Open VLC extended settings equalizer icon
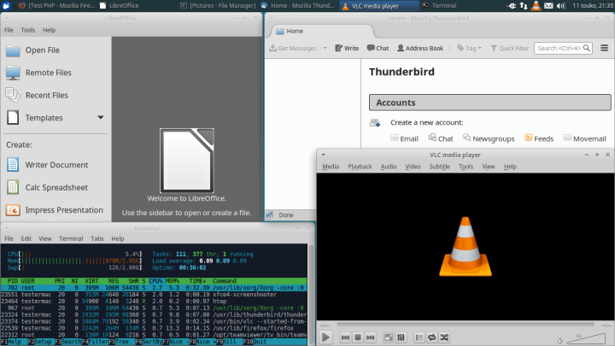Viewport: 615px width, 346px height. pyautogui.click(x=401, y=338)
